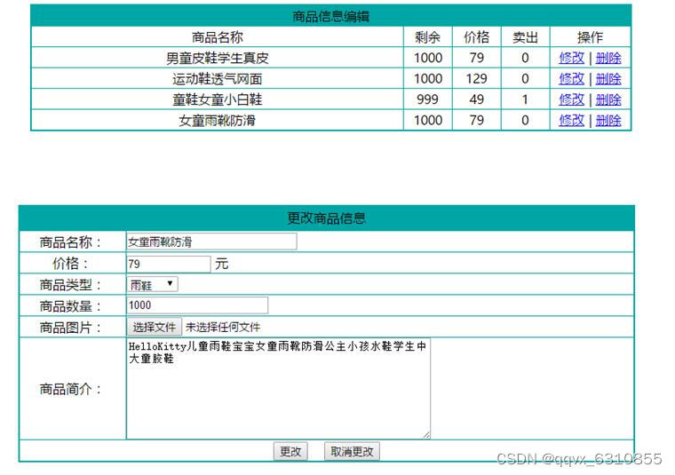Focus the 商品名称 input field
Screen dimensions: 675x475
[211, 241]
